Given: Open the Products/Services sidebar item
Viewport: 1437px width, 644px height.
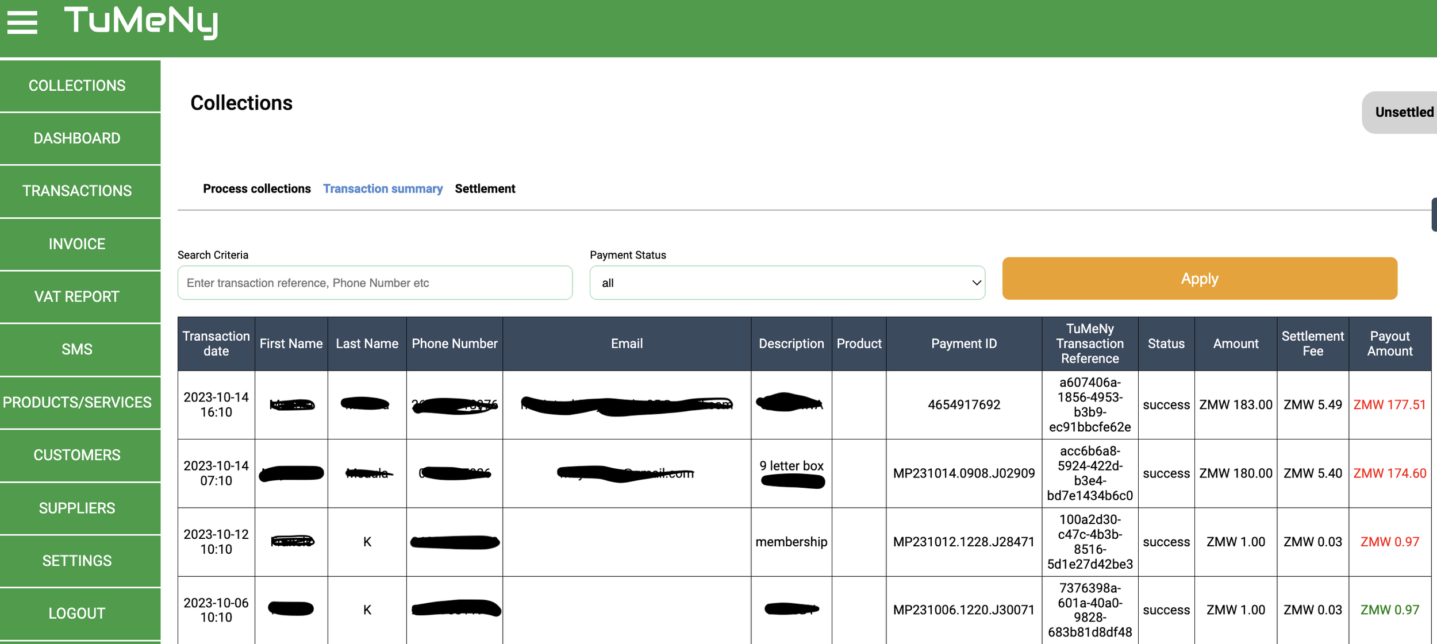Looking at the screenshot, I should (x=77, y=402).
